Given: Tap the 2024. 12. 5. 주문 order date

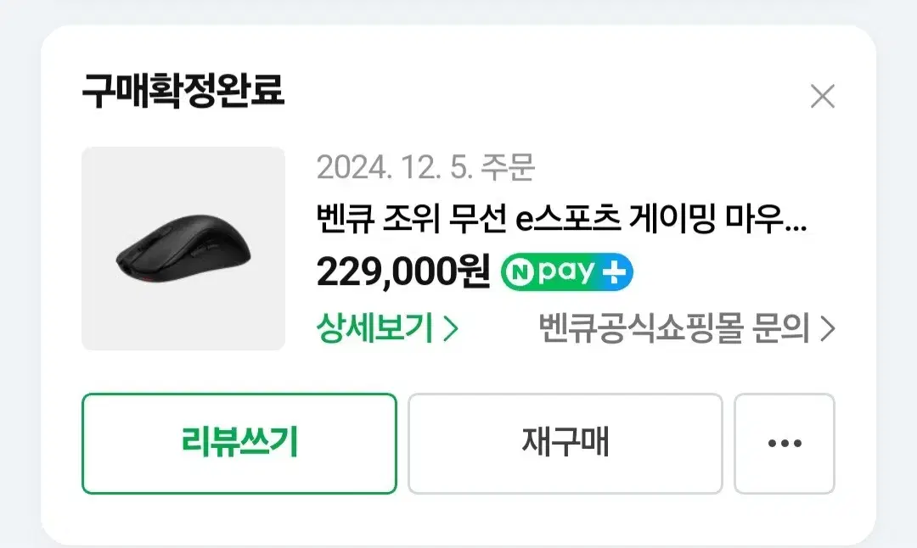Looking at the screenshot, I should [425, 168].
